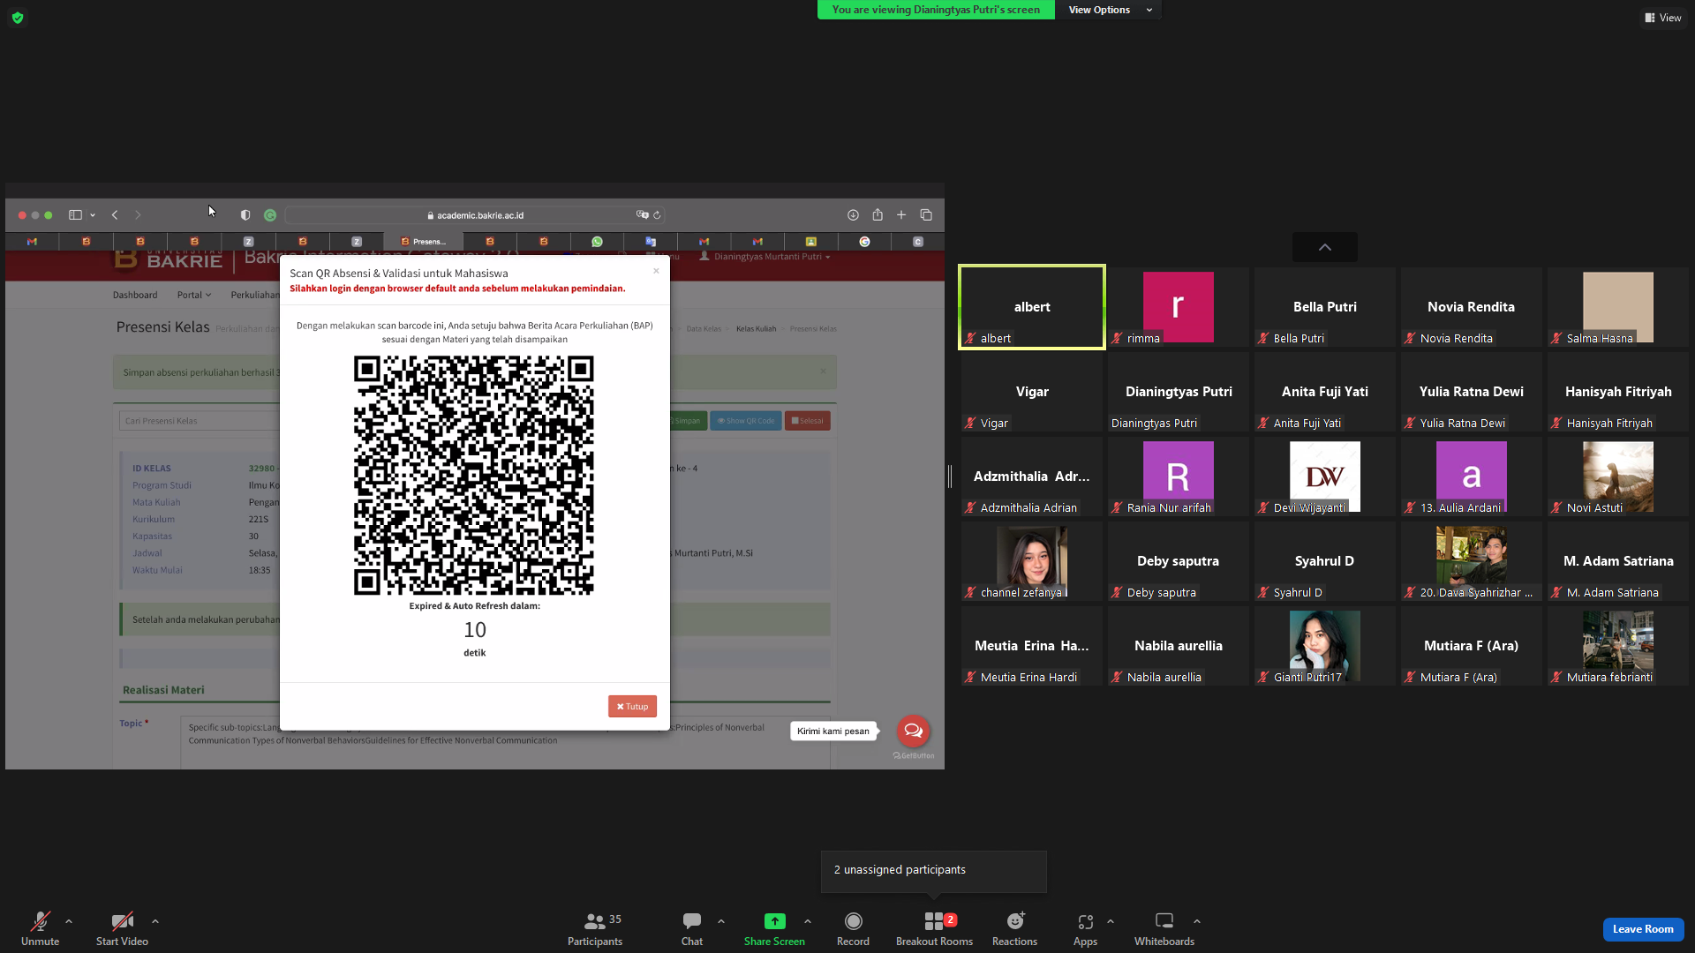
Task: Click Safari share icon
Action: 878,215
